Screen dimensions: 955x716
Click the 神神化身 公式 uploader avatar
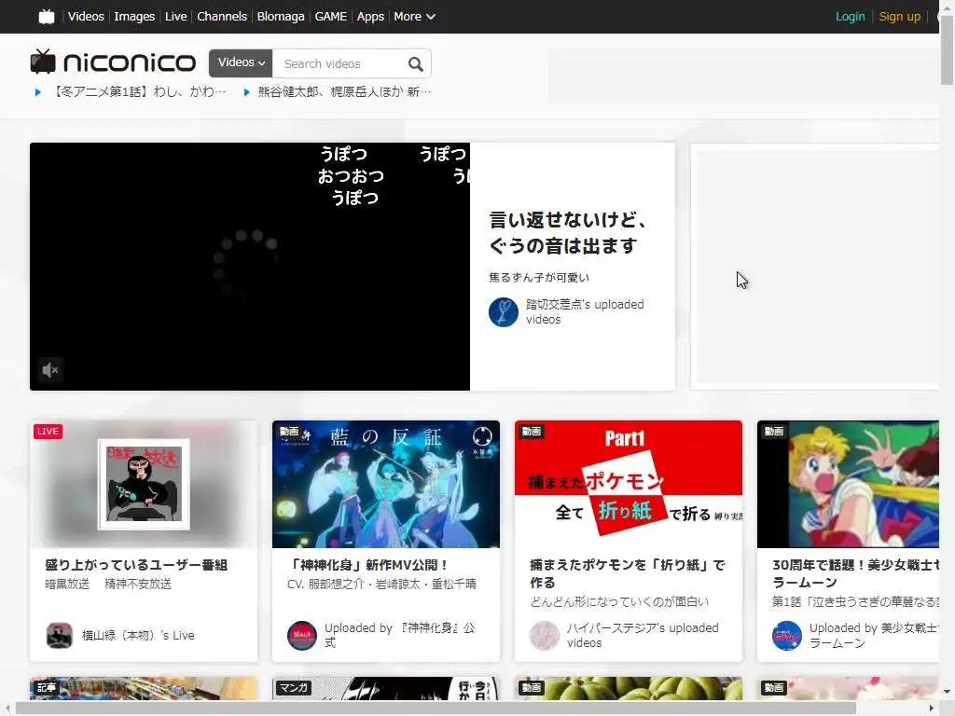pyautogui.click(x=301, y=635)
